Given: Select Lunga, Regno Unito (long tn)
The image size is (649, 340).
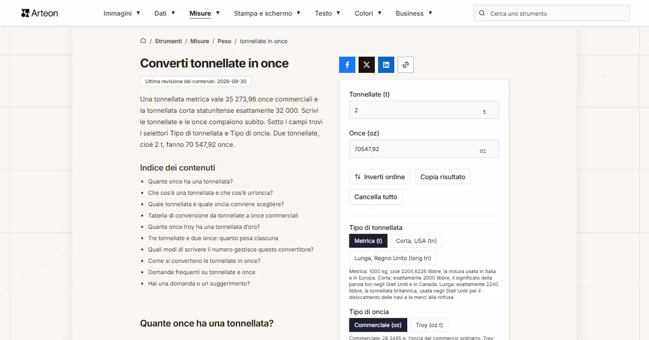Looking at the screenshot, I should click(x=393, y=258).
